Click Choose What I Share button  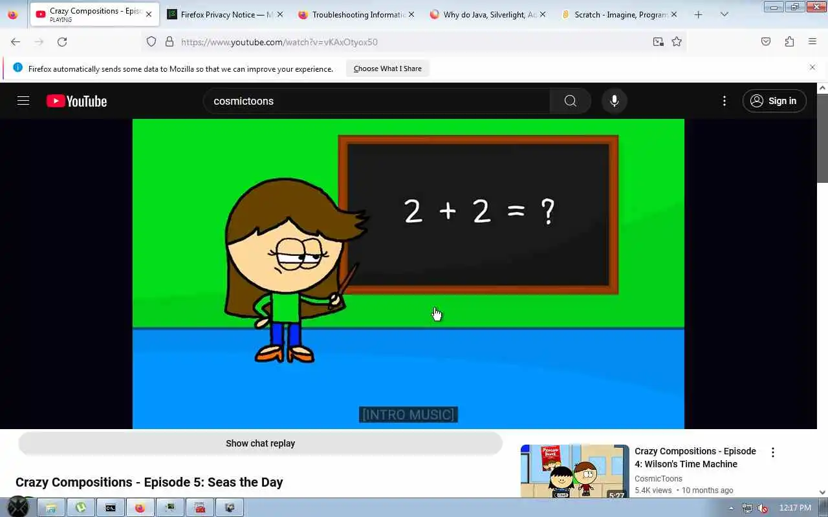(387, 69)
